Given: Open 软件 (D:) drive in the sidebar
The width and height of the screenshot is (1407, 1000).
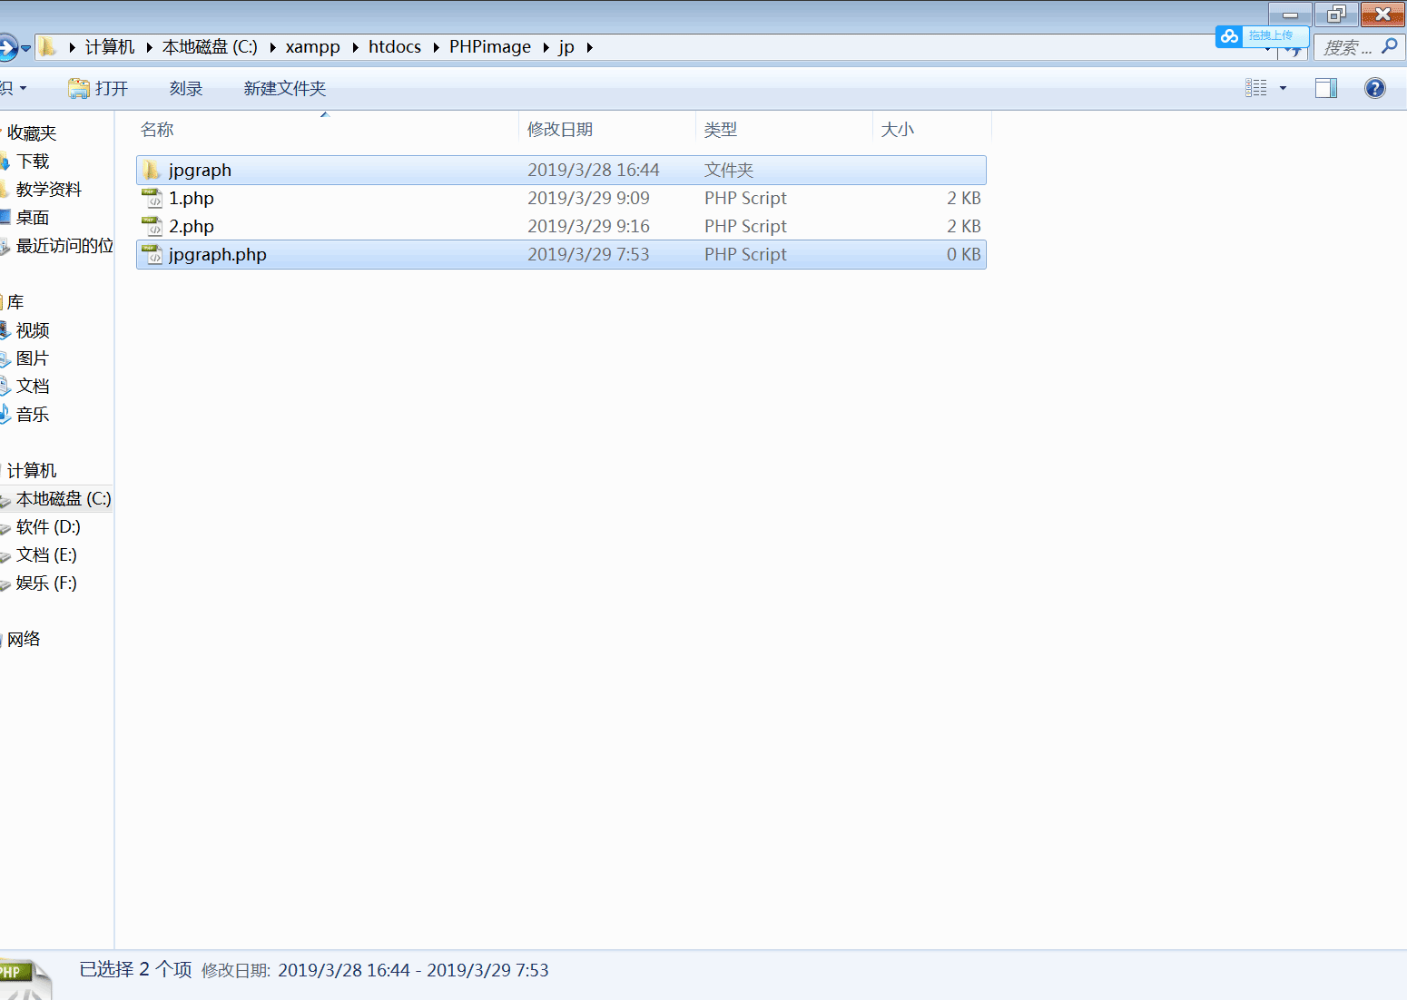Looking at the screenshot, I should coord(48,527).
